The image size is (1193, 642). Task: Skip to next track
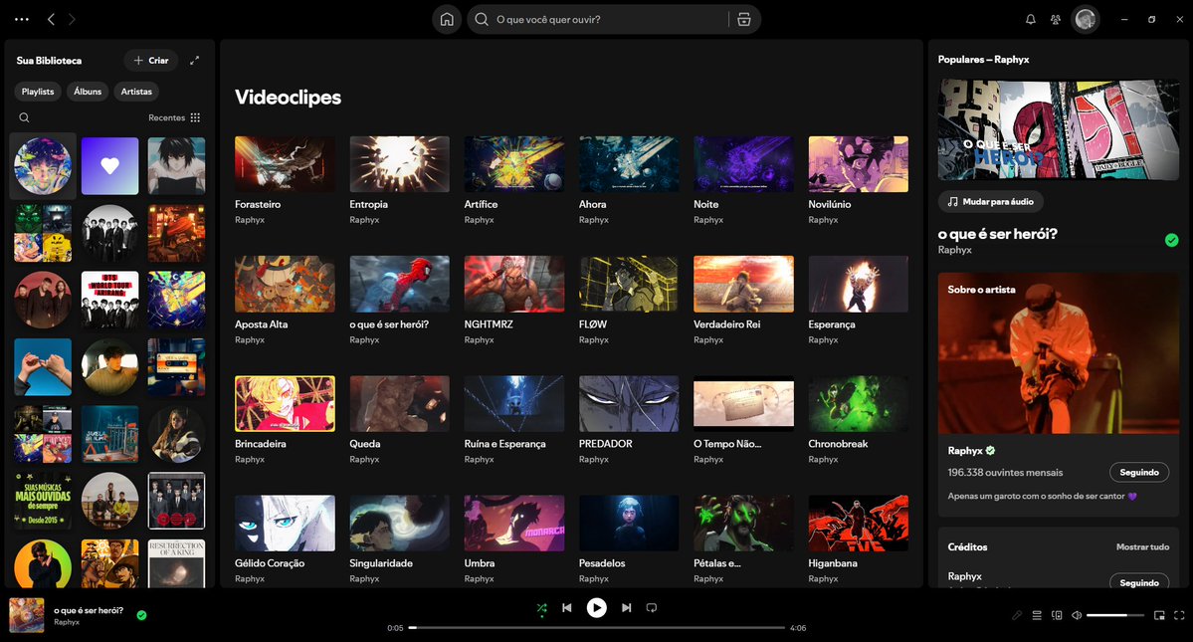(x=626, y=608)
